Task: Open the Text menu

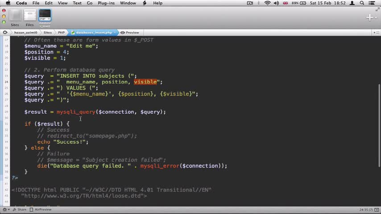Action: pyautogui.click(x=77, y=3)
